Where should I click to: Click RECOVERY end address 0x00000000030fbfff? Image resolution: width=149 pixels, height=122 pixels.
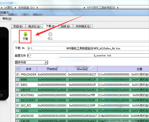coord(82,100)
